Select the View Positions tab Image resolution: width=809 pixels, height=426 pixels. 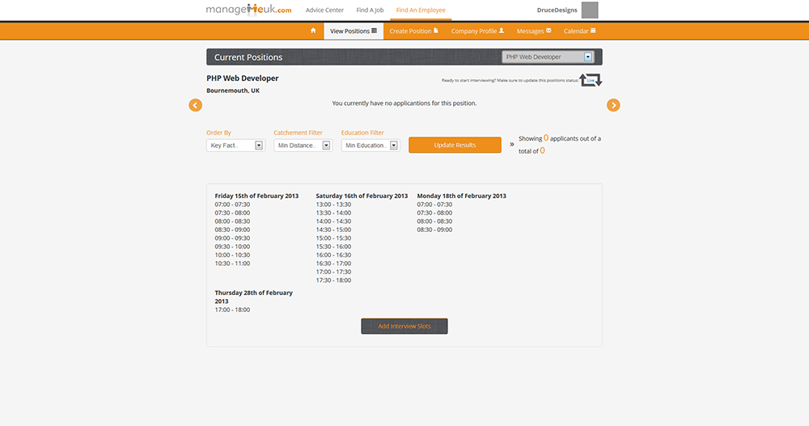(x=354, y=31)
